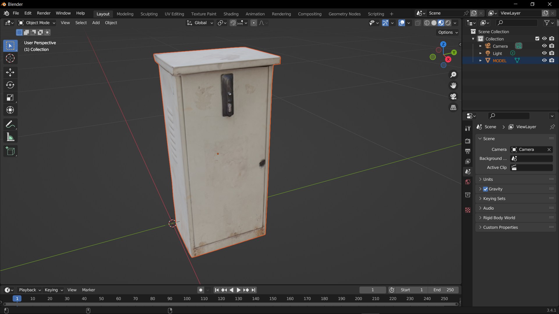Switch to the Shading workspace tab
This screenshot has height=314, width=559.
231,14
